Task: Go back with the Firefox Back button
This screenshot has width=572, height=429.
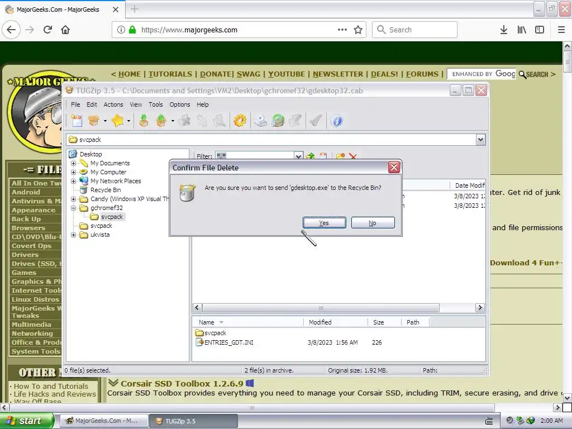Action: pyautogui.click(x=11, y=30)
